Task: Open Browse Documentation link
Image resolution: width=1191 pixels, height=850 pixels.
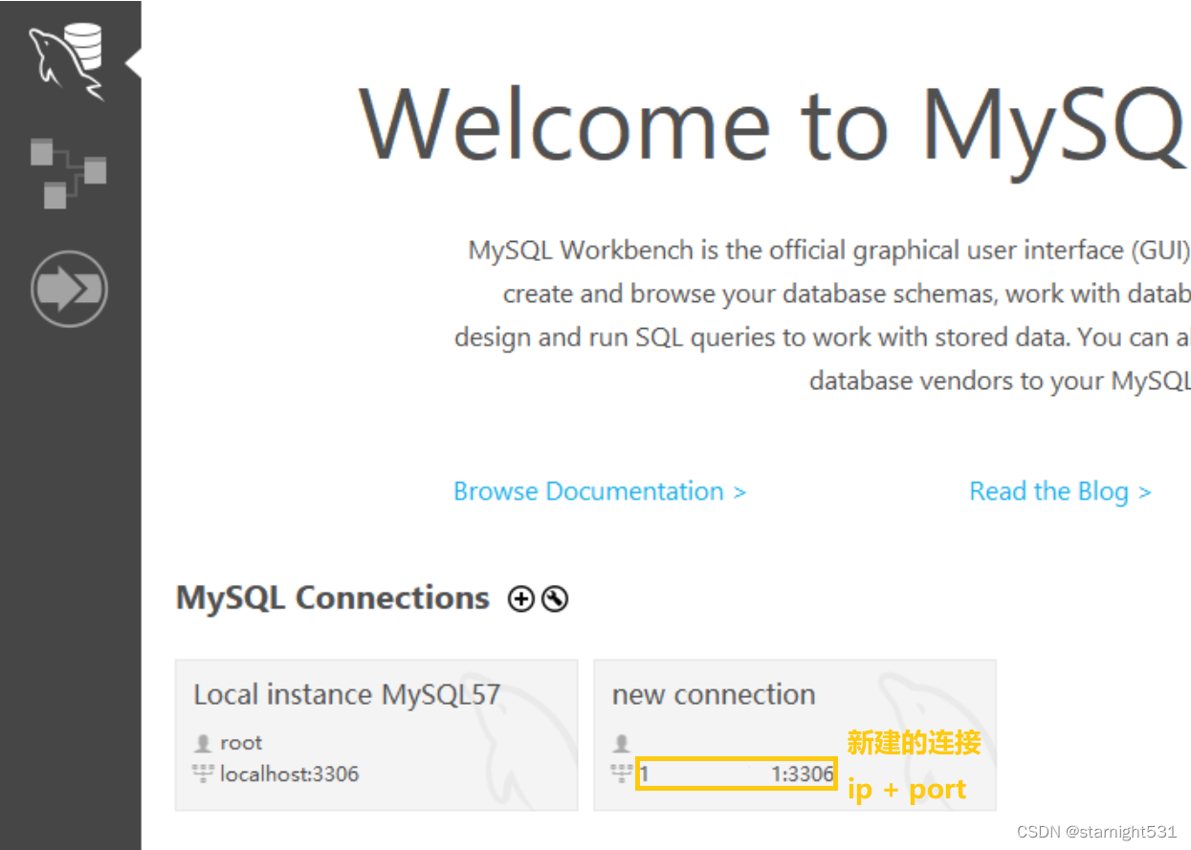Action: 600,491
